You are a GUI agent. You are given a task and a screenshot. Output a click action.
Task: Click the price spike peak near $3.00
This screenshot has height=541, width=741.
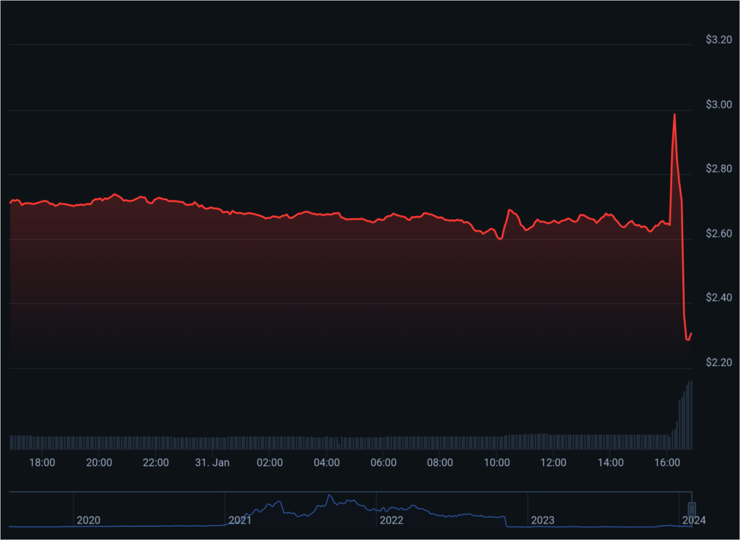tap(674, 114)
